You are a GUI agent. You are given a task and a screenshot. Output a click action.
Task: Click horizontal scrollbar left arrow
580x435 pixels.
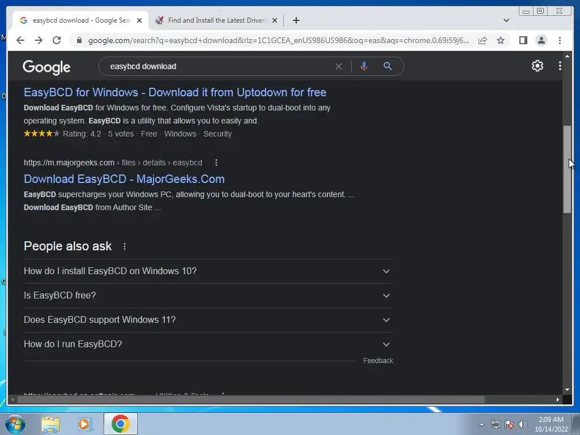click(x=12, y=399)
